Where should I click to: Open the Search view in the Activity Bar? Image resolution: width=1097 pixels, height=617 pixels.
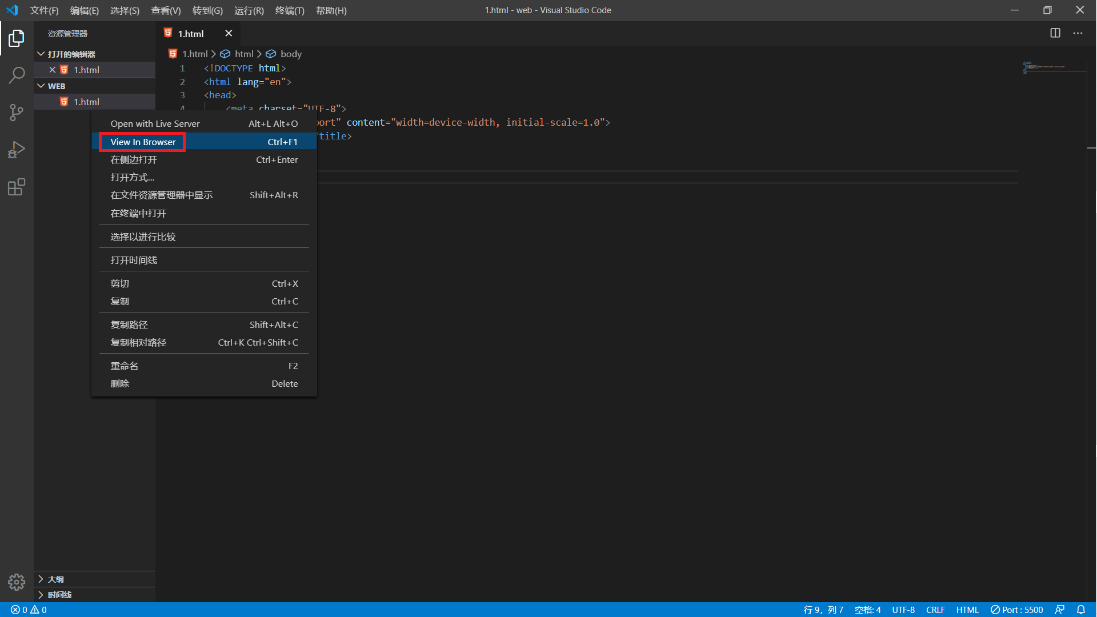point(17,75)
